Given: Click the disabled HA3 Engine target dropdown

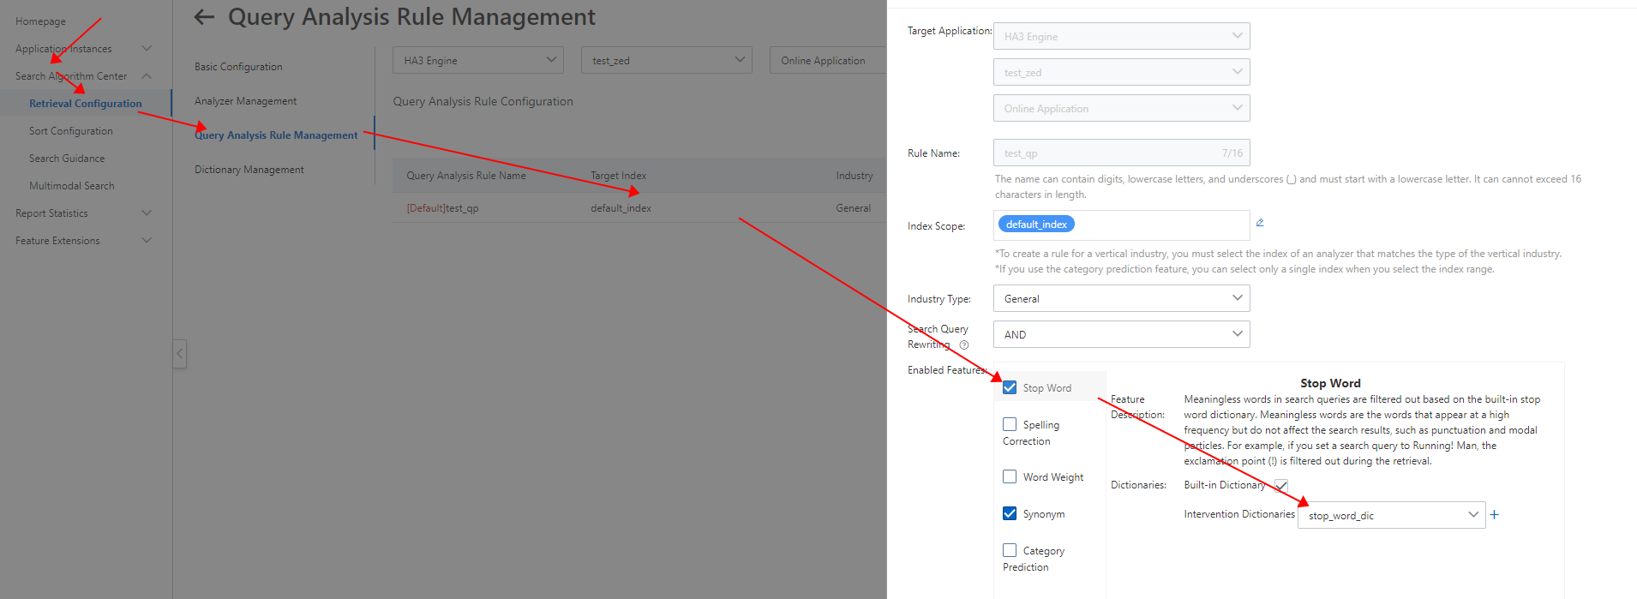Looking at the screenshot, I should point(1121,36).
